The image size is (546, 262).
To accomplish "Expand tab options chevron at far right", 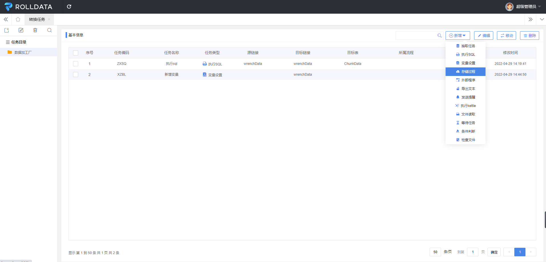I will (x=542, y=19).
